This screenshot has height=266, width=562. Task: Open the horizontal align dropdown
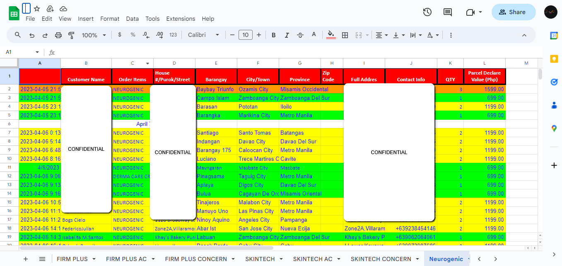coord(381,35)
